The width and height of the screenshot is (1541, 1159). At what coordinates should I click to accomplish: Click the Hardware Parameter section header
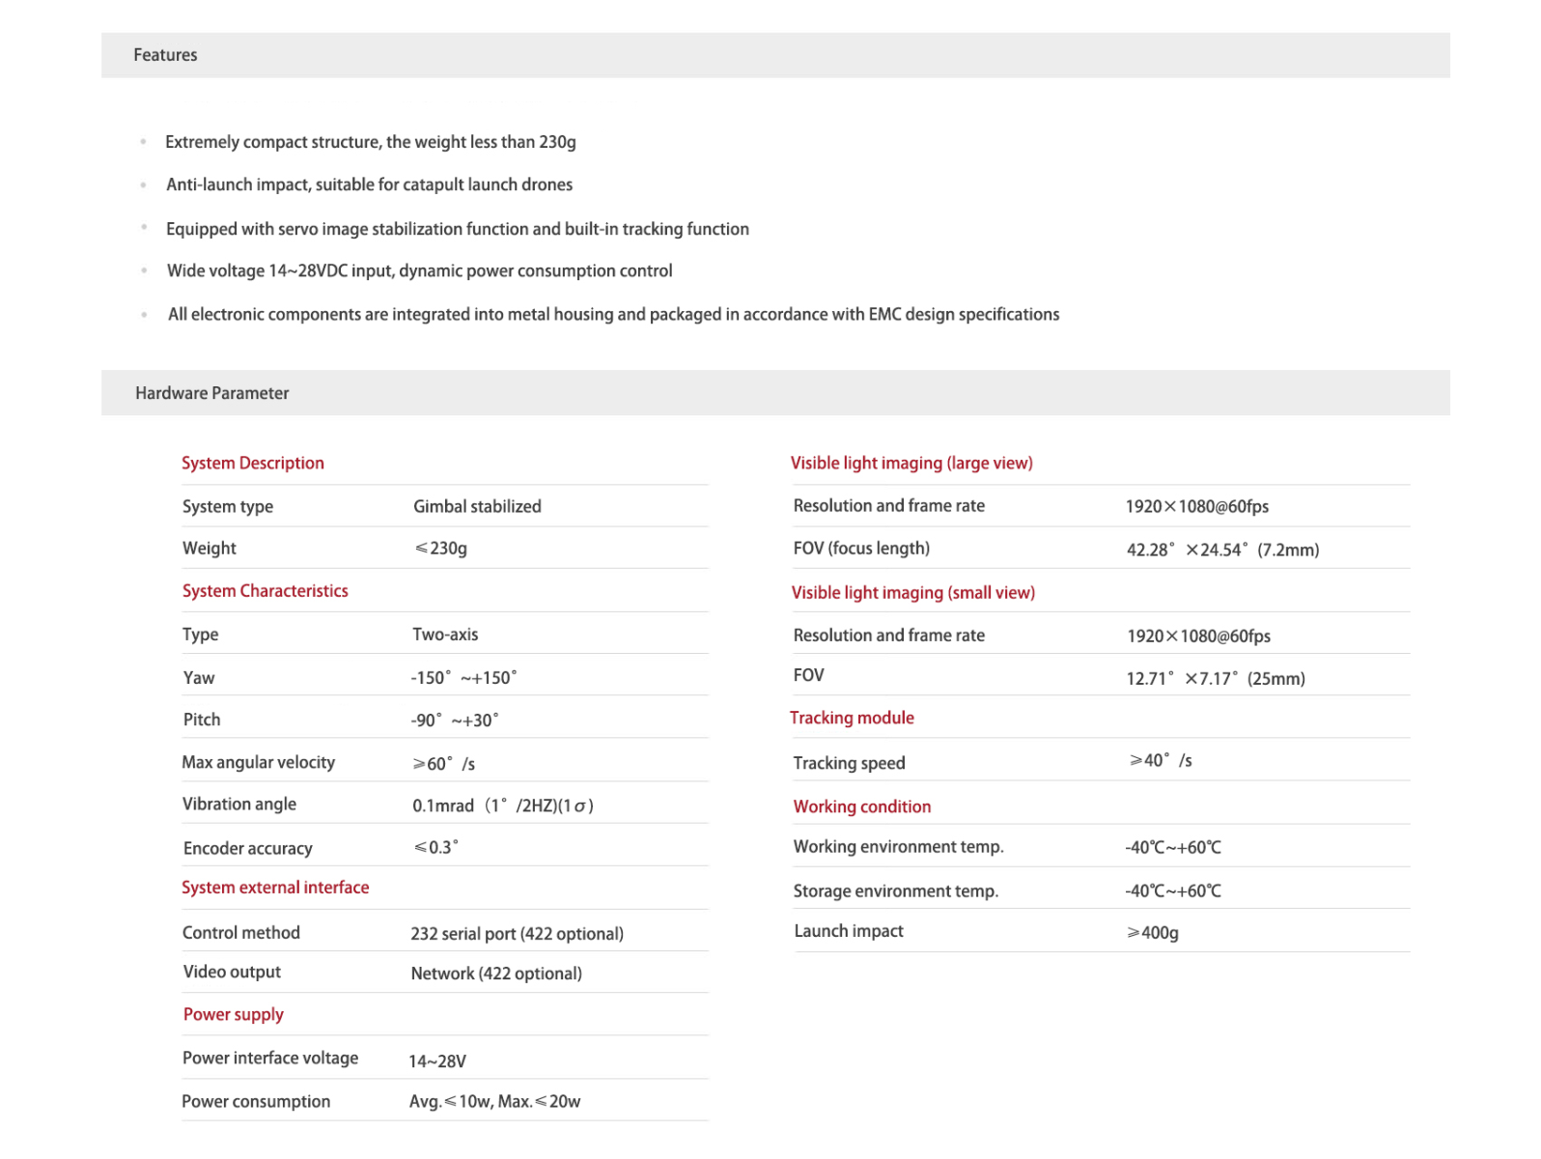[x=775, y=393]
